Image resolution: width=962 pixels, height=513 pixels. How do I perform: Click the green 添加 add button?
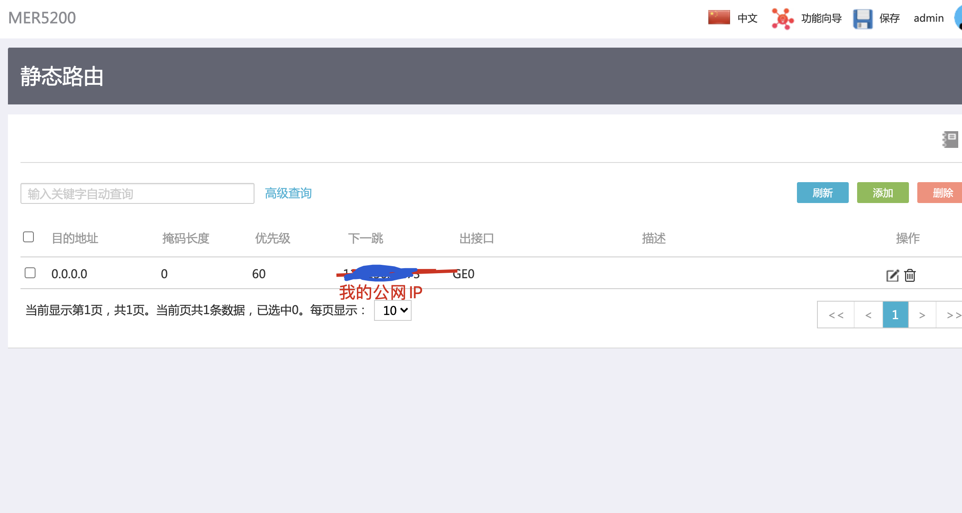tap(883, 193)
